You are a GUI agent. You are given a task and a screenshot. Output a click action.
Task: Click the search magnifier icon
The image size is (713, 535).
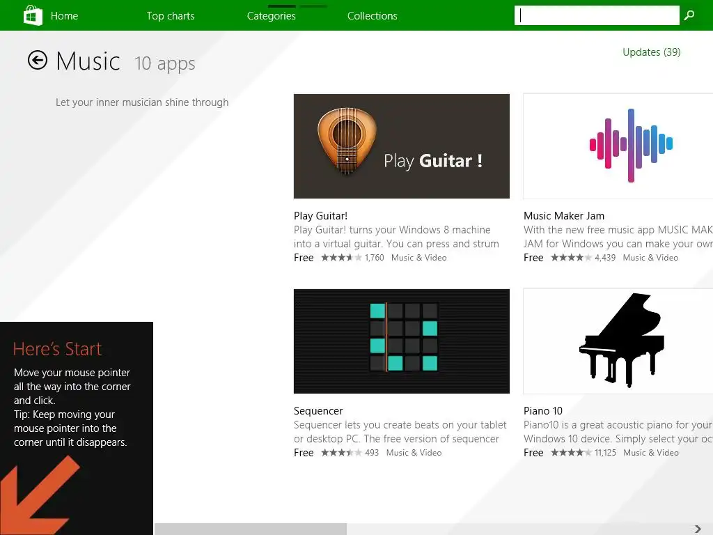click(689, 15)
